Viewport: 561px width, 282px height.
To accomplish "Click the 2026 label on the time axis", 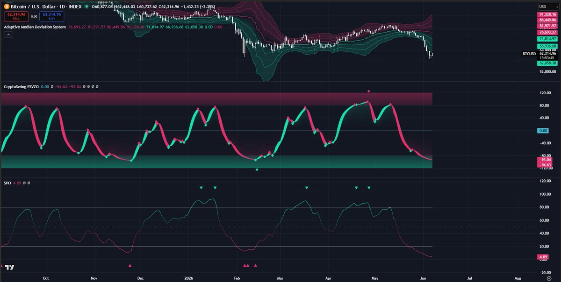I will click(188, 277).
